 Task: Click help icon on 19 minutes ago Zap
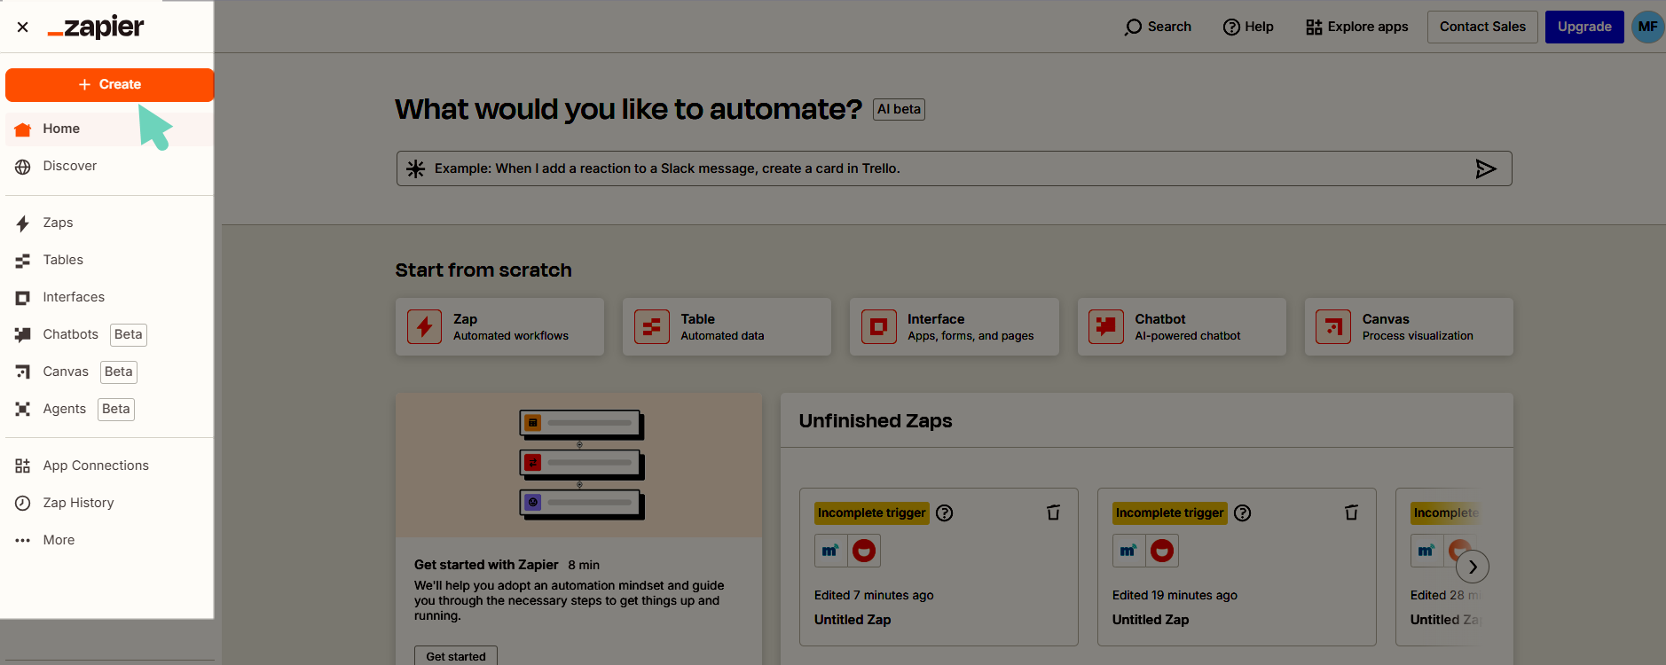[1243, 512]
